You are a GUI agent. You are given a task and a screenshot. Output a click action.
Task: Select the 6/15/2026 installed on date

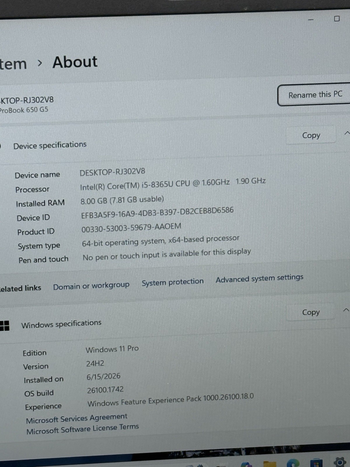point(104,377)
